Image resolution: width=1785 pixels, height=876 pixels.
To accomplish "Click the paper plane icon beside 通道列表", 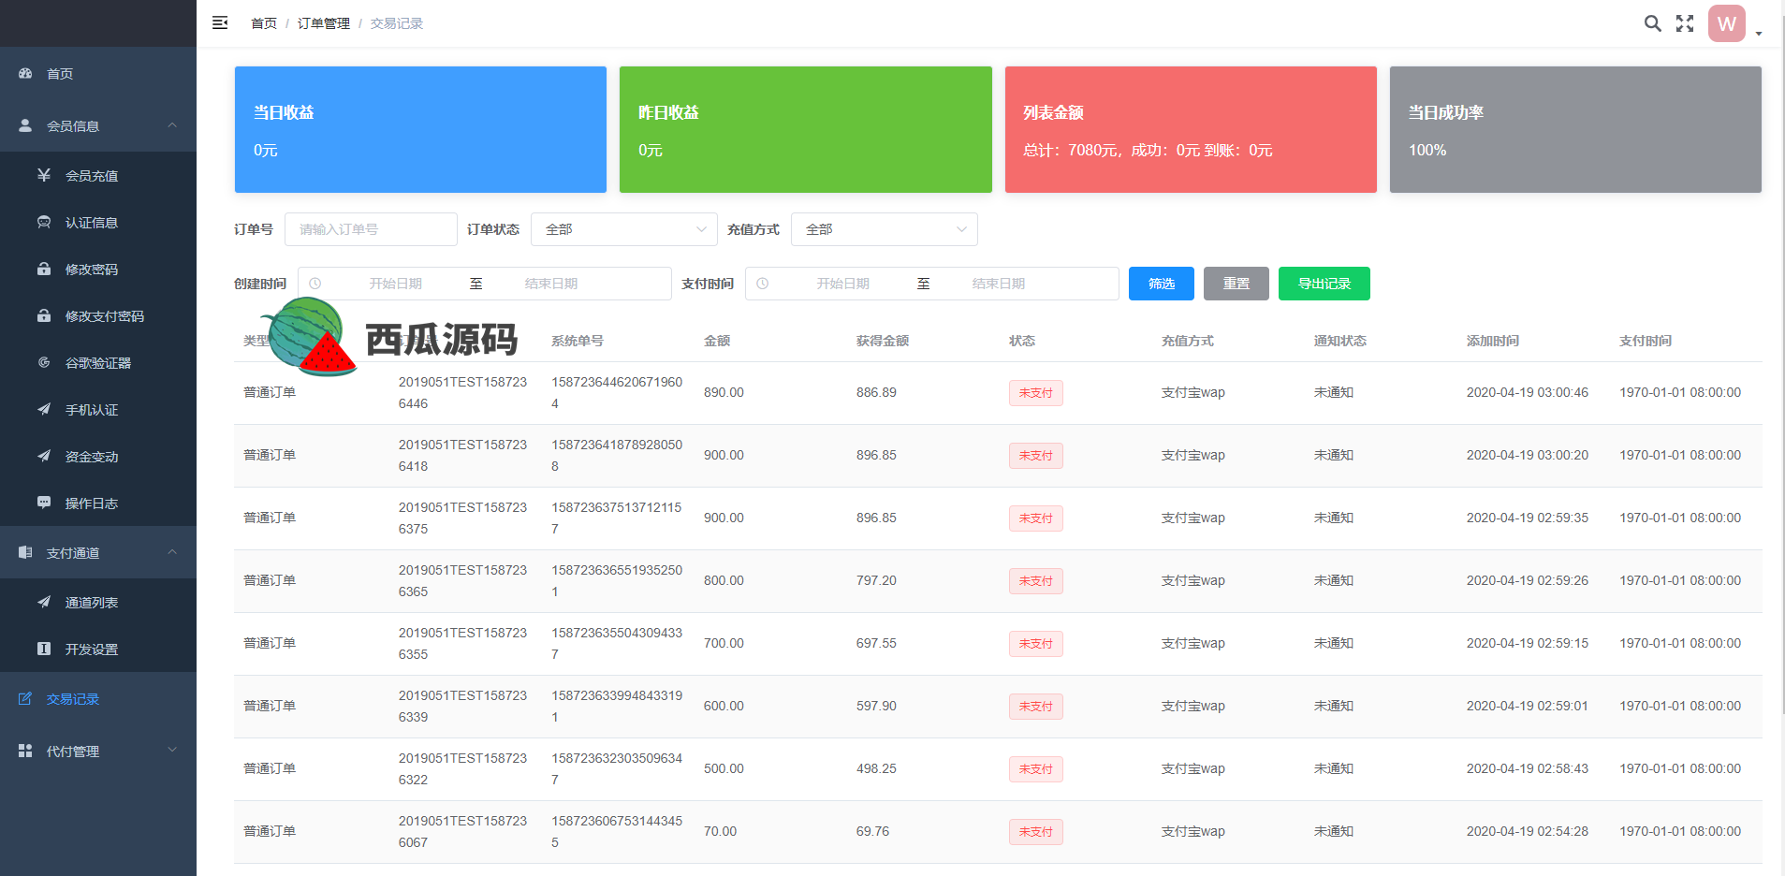I will click(44, 602).
